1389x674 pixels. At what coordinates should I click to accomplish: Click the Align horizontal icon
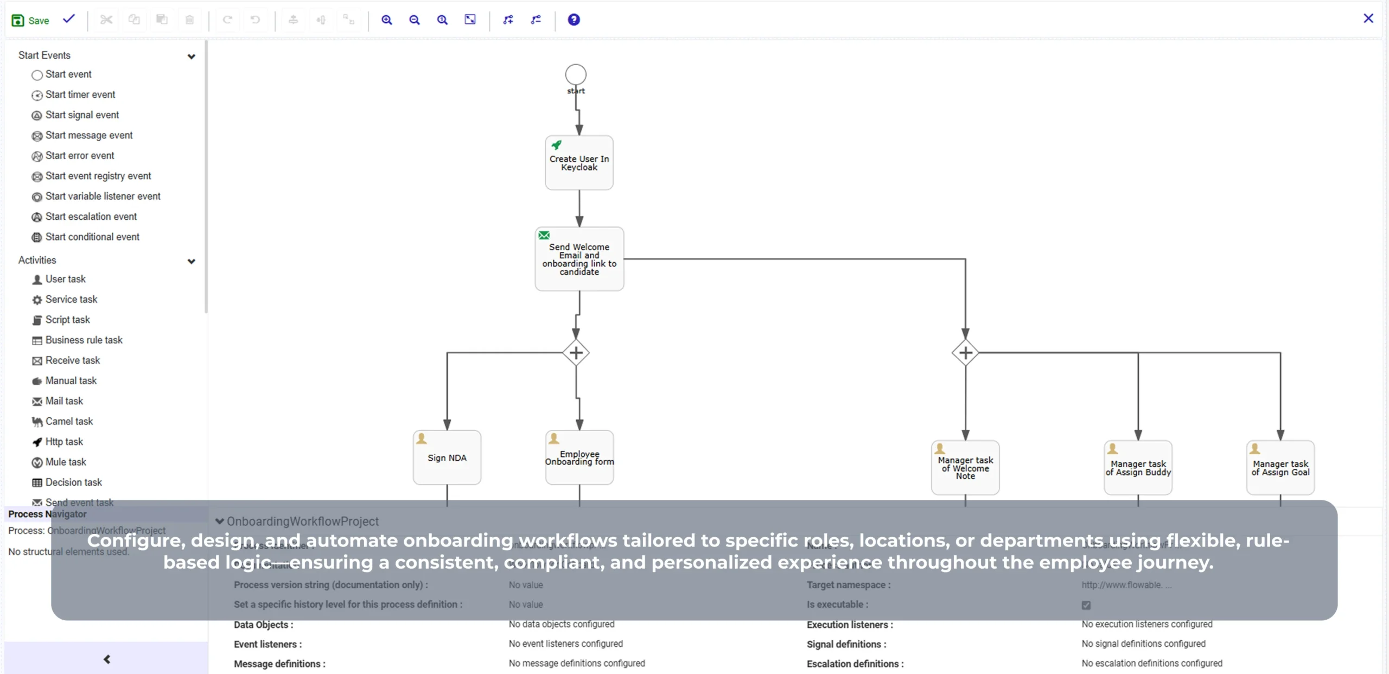(321, 20)
